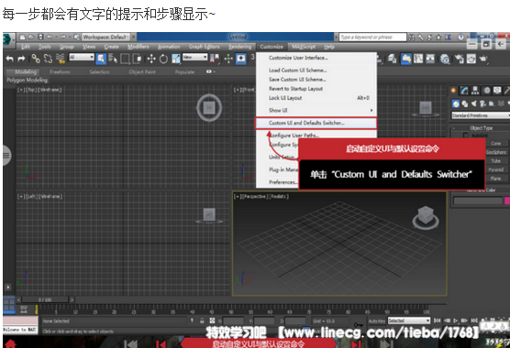The width and height of the screenshot is (510, 348).
Task: Open the Tools menu
Action: [x=45, y=47]
